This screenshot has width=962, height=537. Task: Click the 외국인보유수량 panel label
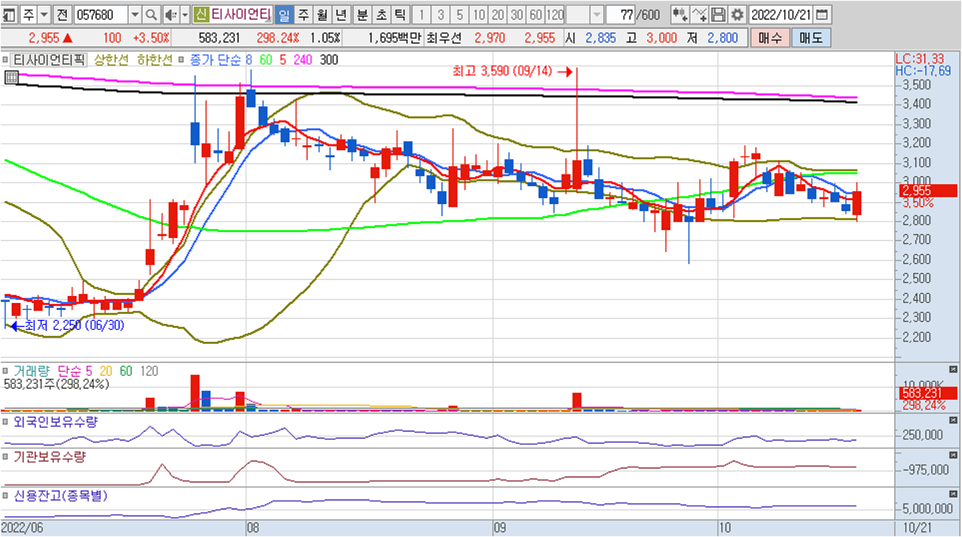point(56,422)
